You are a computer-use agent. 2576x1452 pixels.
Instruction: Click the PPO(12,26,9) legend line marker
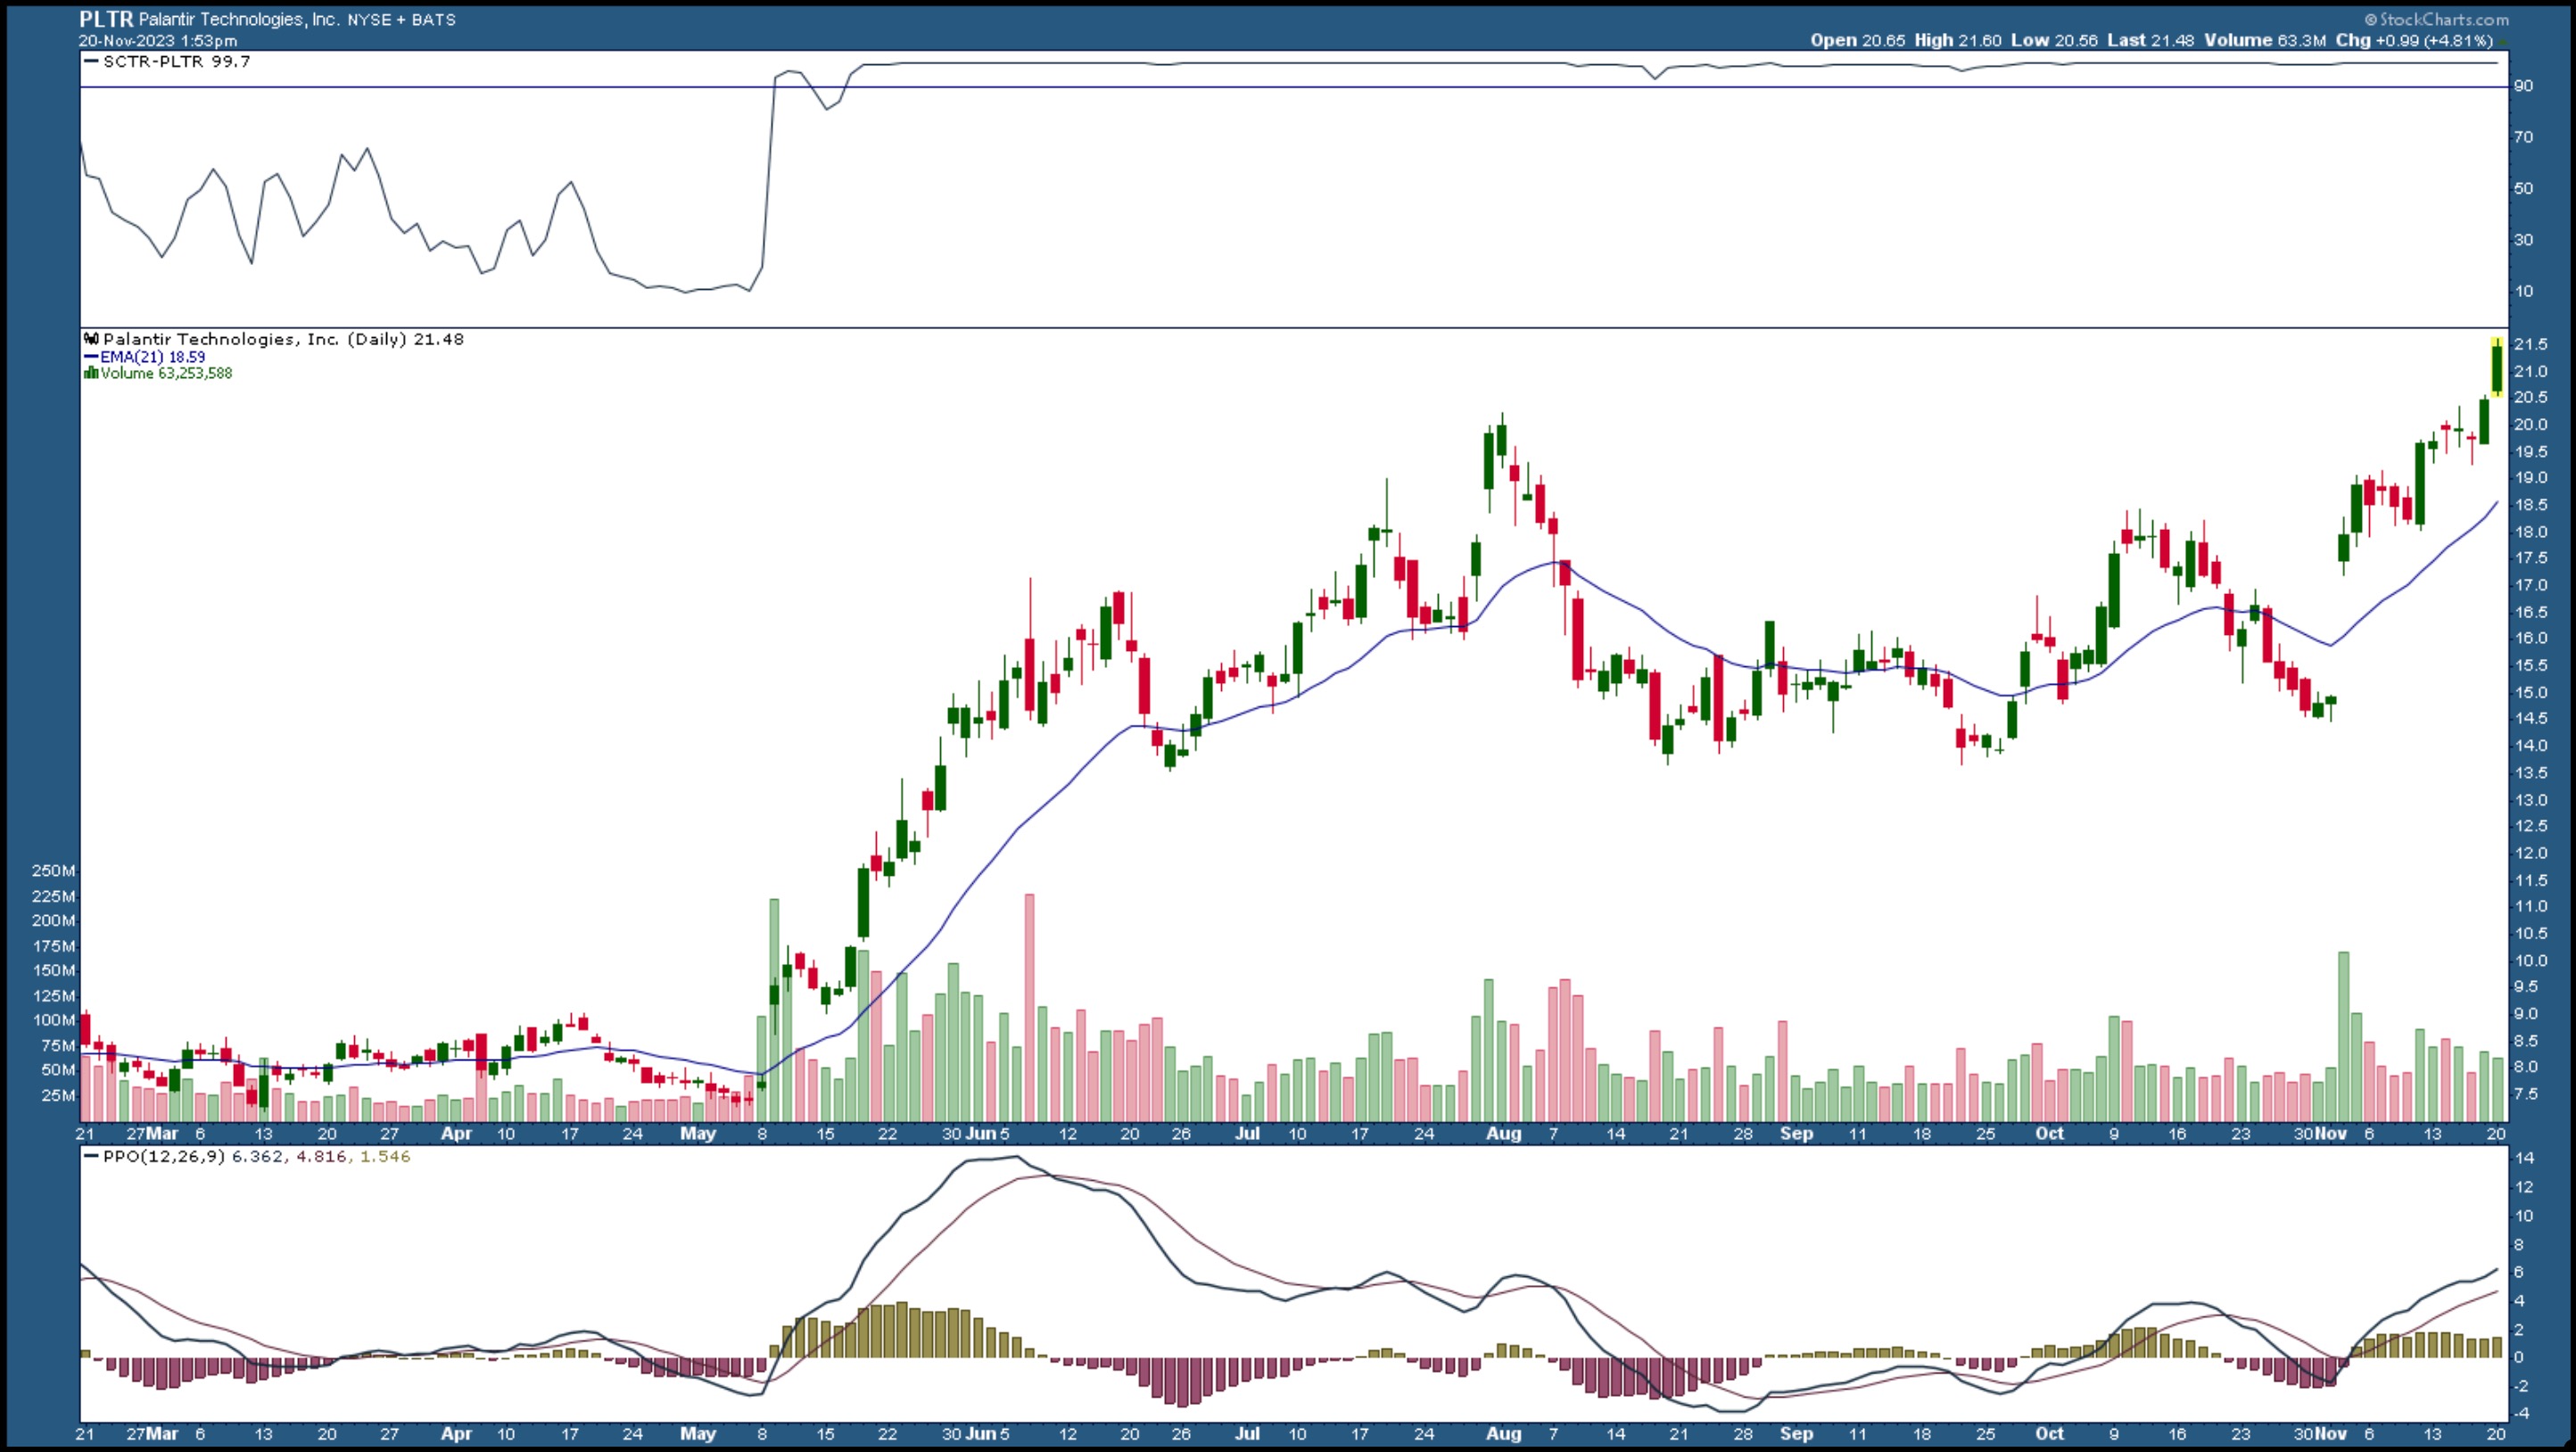pyautogui.click(x=91, y=1157)
